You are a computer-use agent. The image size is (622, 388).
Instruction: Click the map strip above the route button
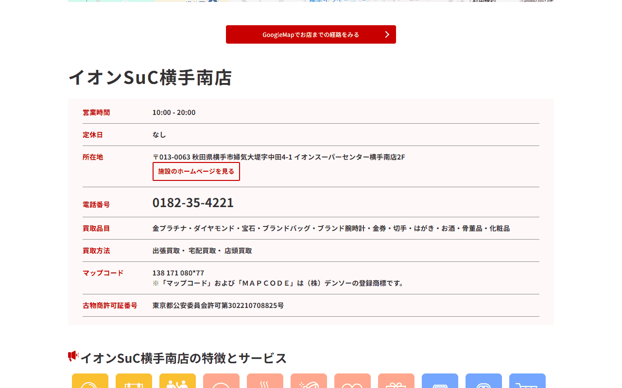311,1
